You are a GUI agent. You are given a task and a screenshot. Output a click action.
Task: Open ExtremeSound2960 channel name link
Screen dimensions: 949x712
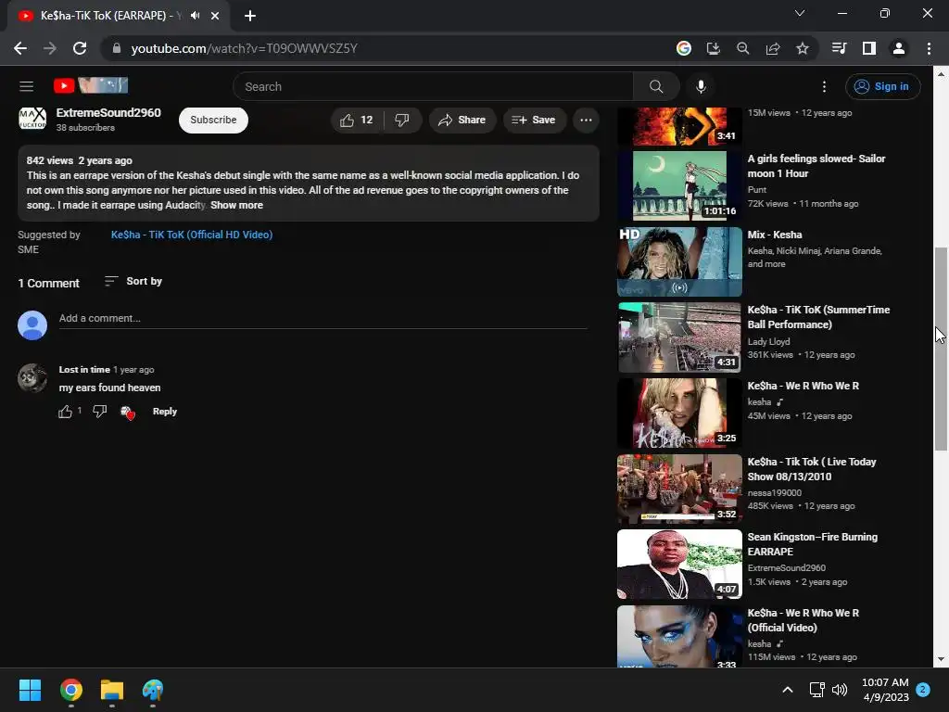click(x=108, y=112)
